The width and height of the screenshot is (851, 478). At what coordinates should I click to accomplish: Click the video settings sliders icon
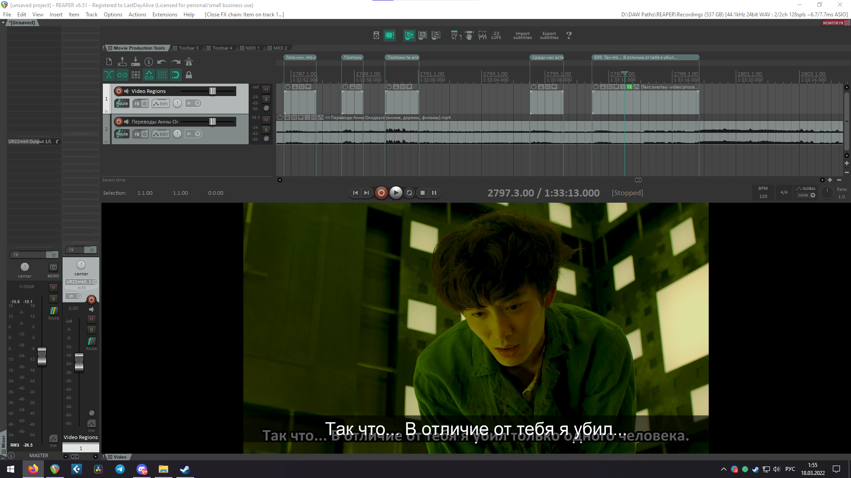point(436,35)
